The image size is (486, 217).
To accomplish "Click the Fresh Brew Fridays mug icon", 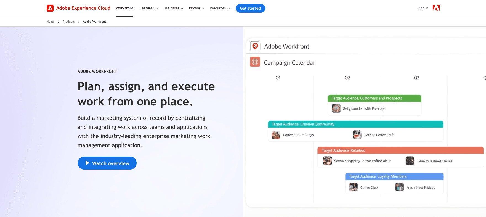I will [x=399, y=187].
